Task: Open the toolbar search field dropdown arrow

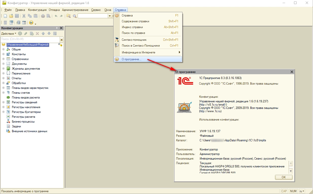Action: pyautogui.click(x=110, y=16)
